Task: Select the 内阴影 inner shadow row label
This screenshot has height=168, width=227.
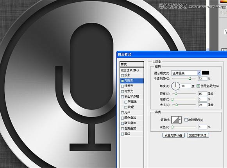Action: point(129,80)
